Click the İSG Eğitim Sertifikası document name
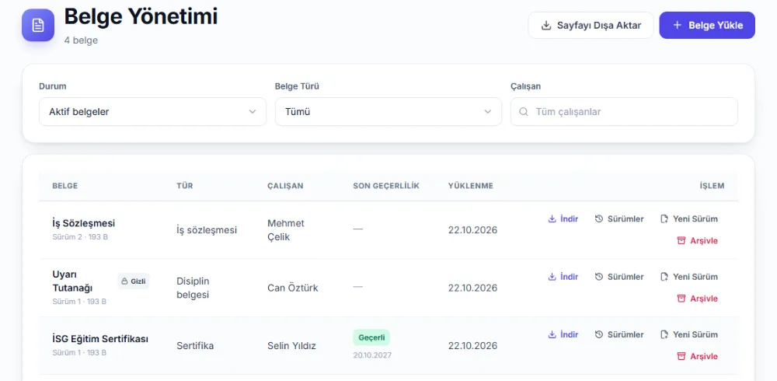 (100, 339)
